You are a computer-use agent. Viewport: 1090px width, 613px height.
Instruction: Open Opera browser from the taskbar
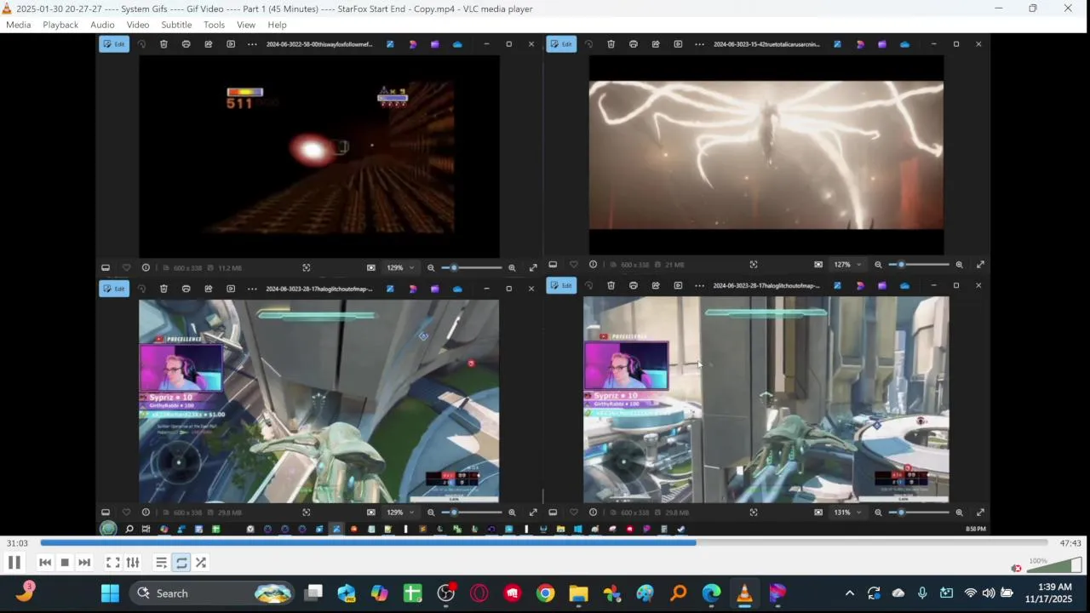pyautogui.click(x=479, y=593)
